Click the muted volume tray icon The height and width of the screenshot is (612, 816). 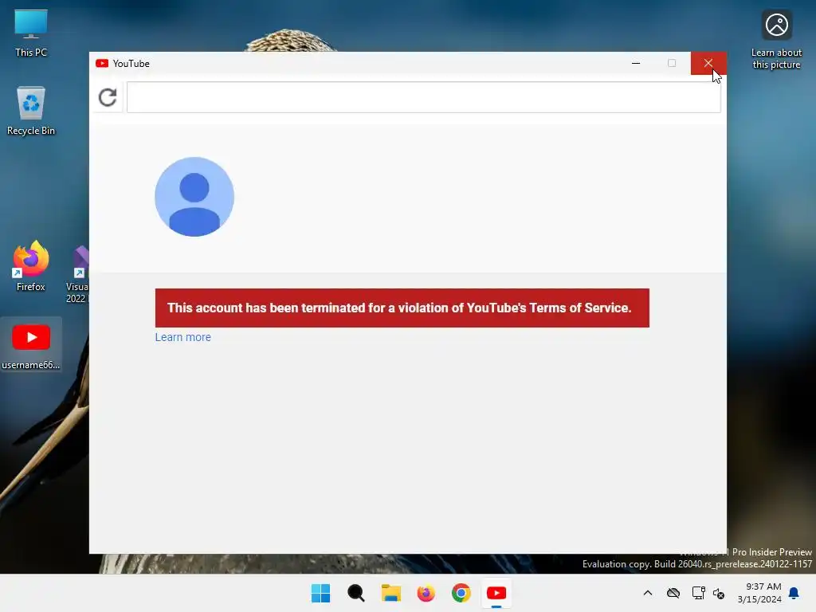point(719,593)
